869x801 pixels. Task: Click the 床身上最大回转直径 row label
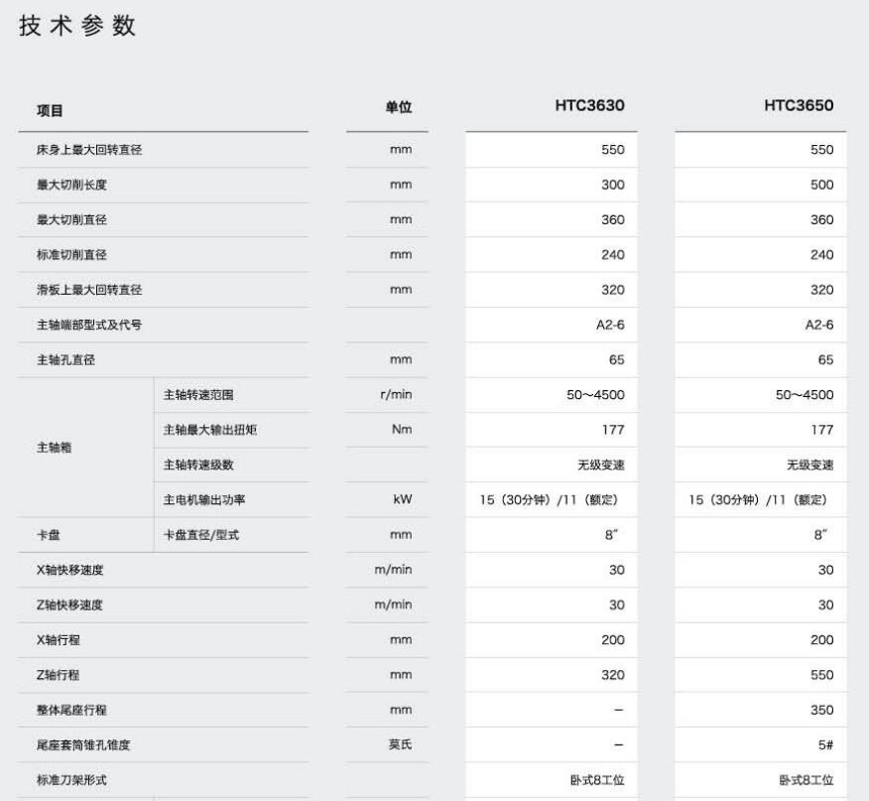click(91, 150)
